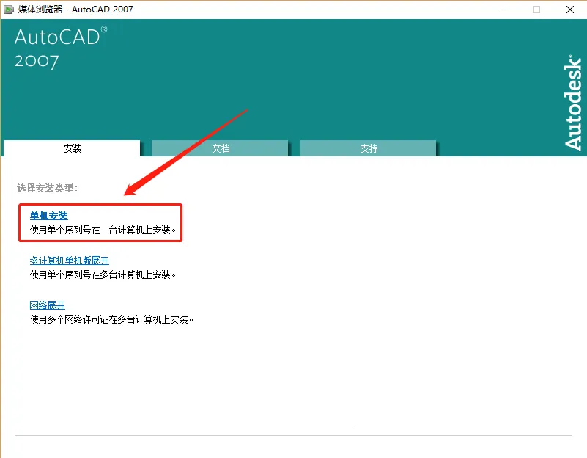The image size is (587, 458).
Task: Click the text 使用单个序列号在一台计算机上安装。
Action: click(103, 230)
